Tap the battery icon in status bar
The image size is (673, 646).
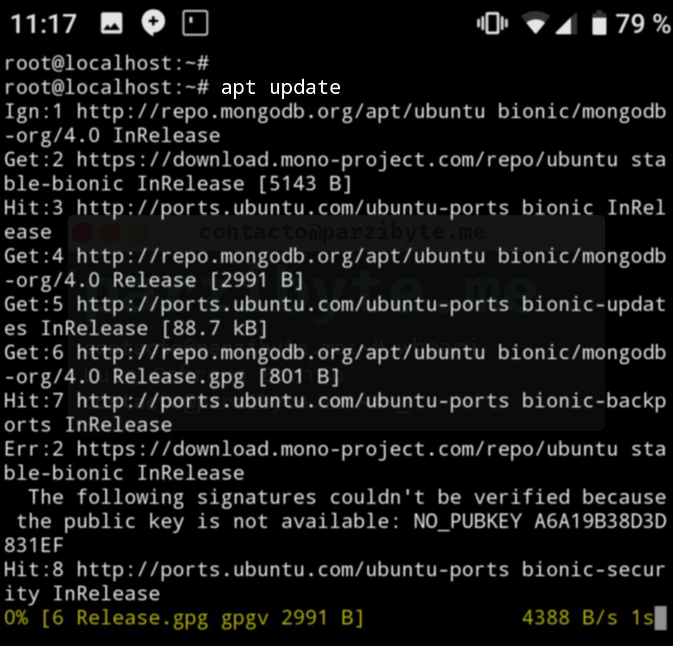(x=599, y=24)
